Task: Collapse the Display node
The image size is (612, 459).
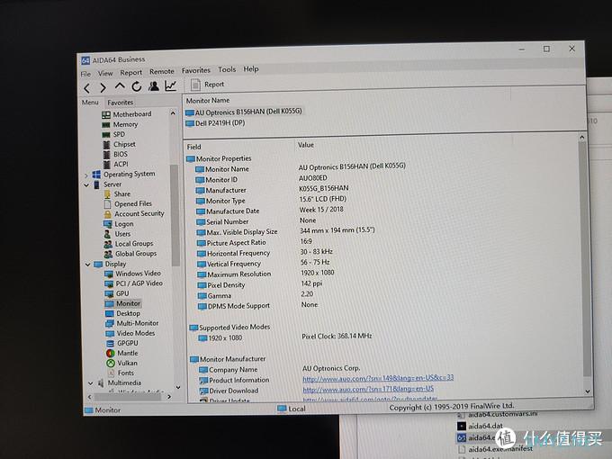Action: tap(88, 265)
